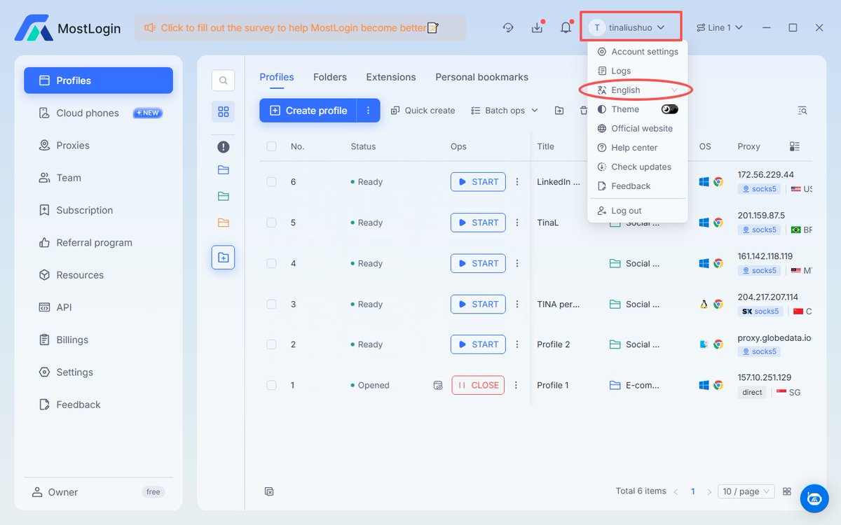Viewport: 841px width, 525px height.
Task: Click Quick create
Action: click(x=423, y=111)
